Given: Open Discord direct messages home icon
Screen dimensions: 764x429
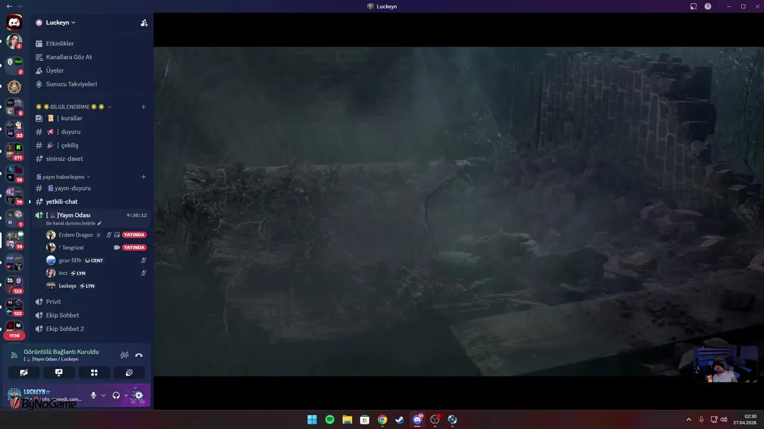Looking at the screenshot, I should point(14,23).
